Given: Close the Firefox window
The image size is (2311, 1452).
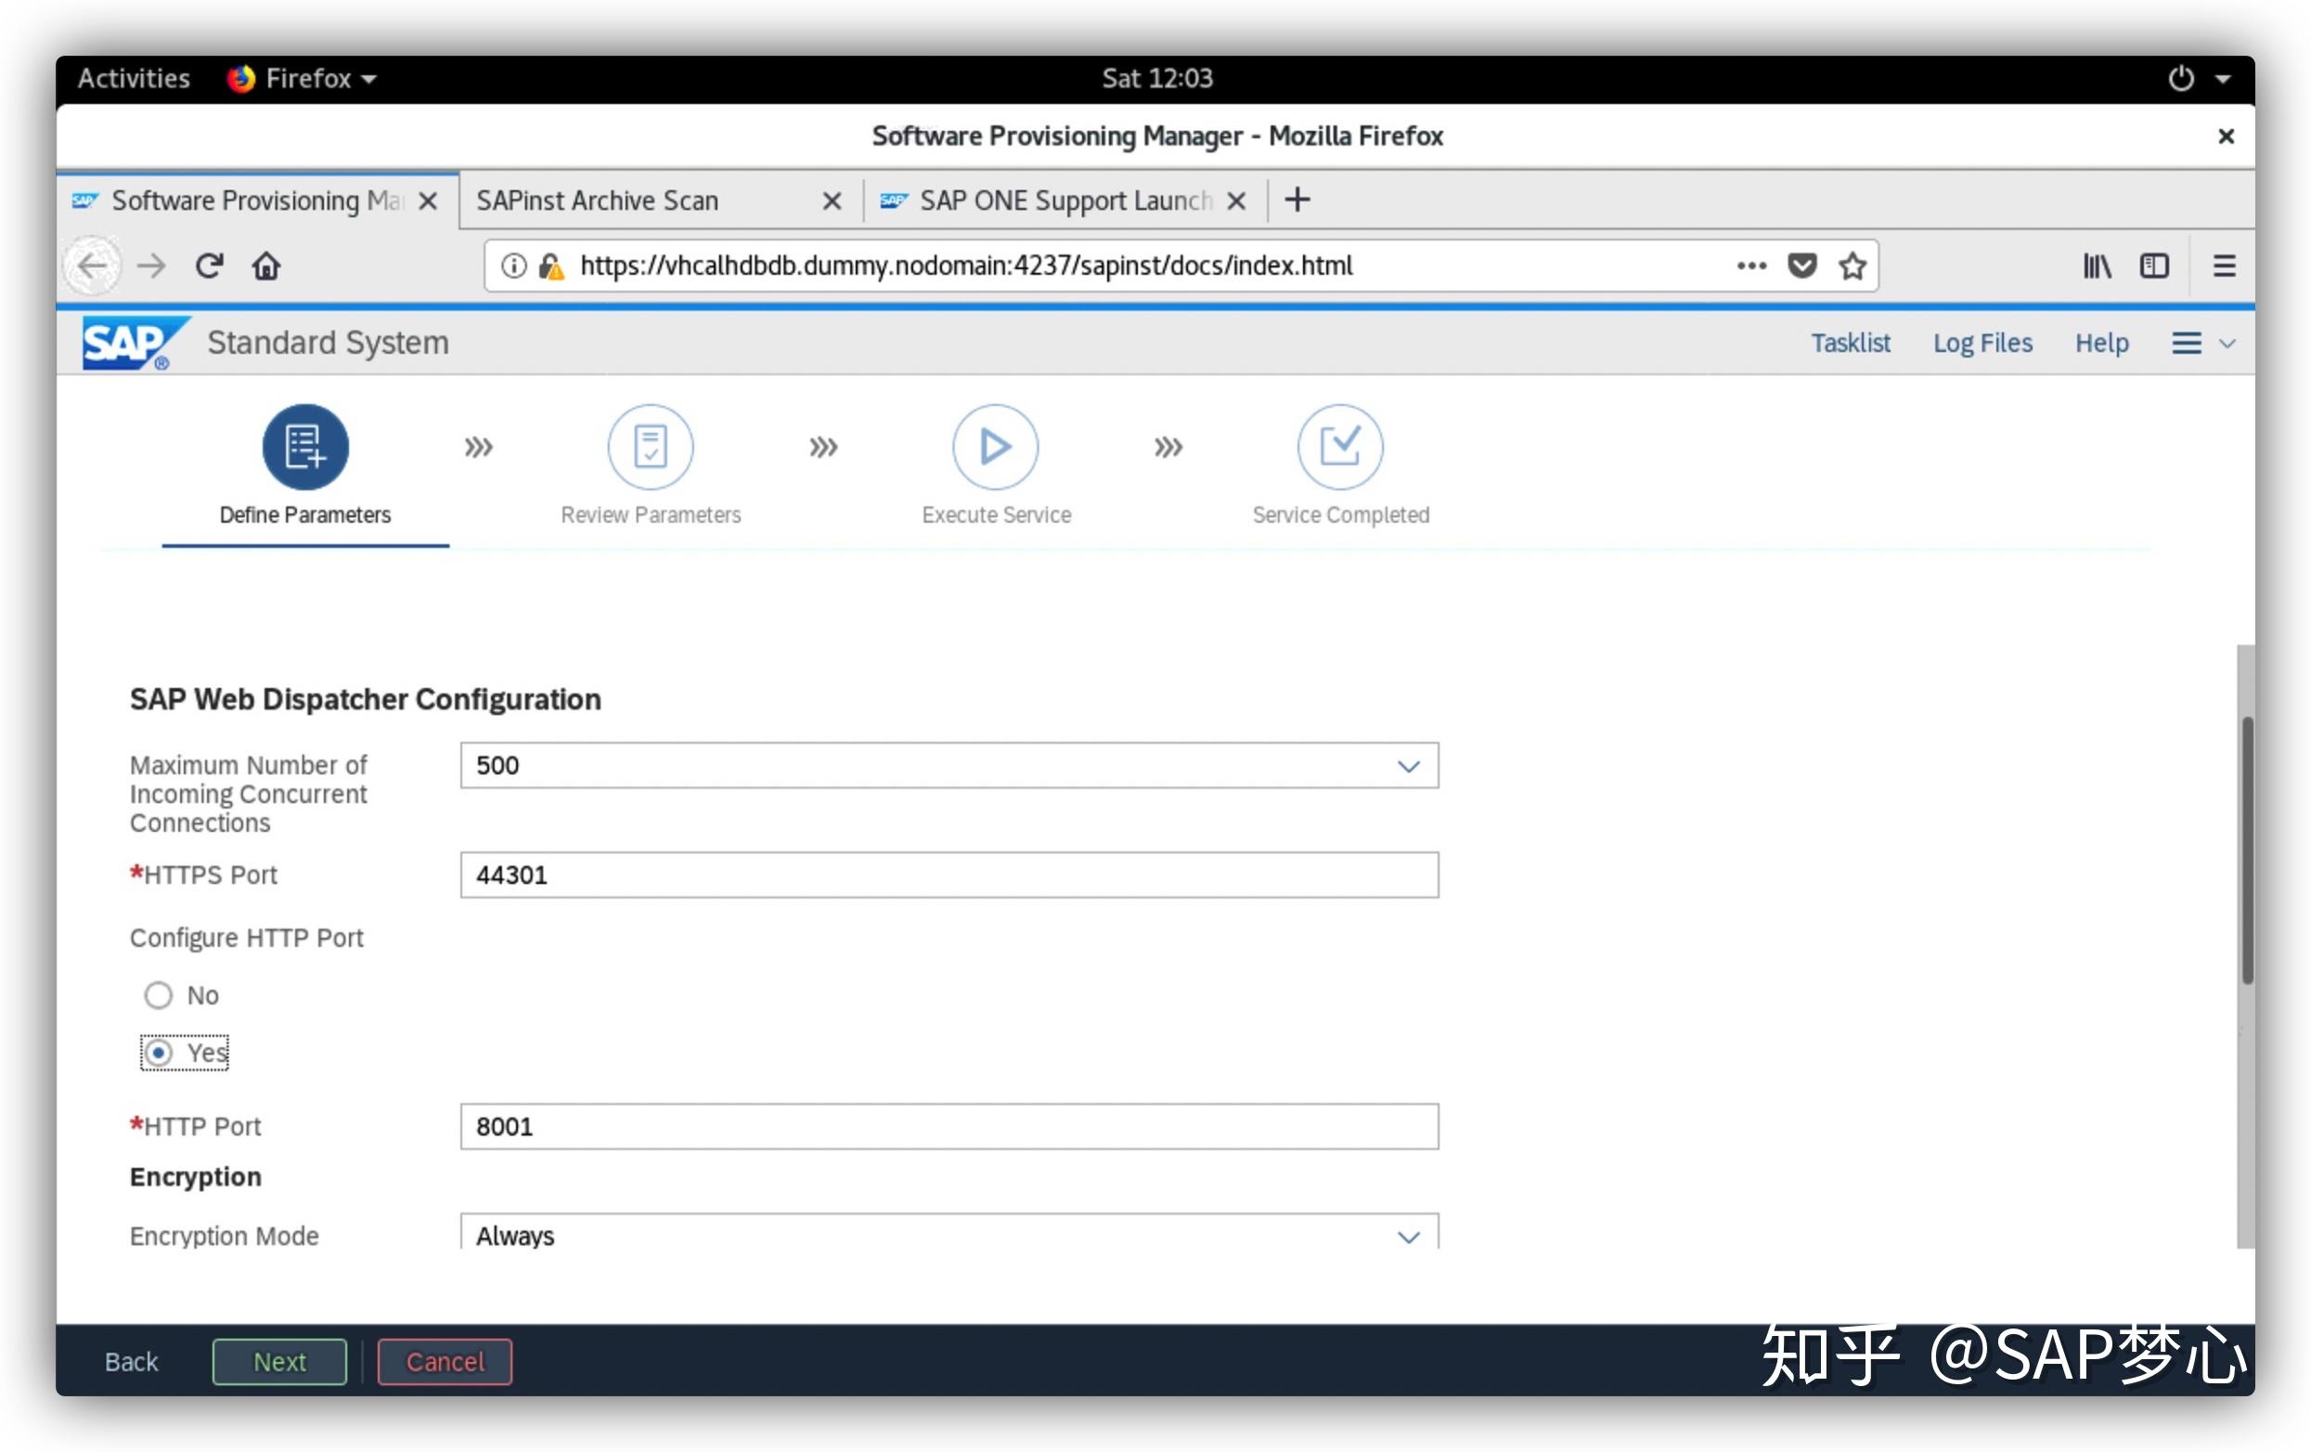Looking at the screenshot, I should point(2227,136).
